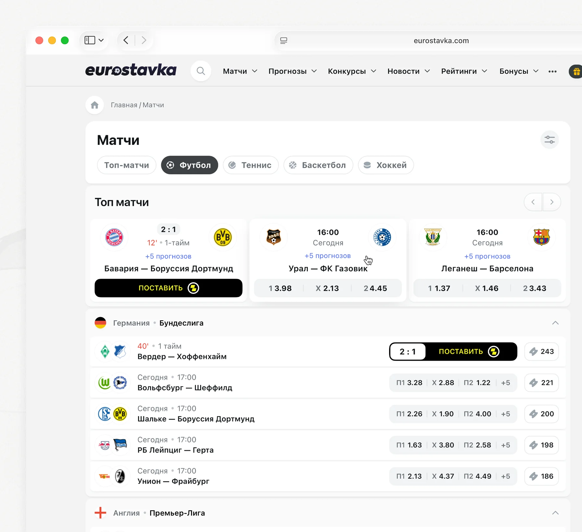Click the eurostavka logo
Viewport: 582px width, 532px height.
point(131,70)
